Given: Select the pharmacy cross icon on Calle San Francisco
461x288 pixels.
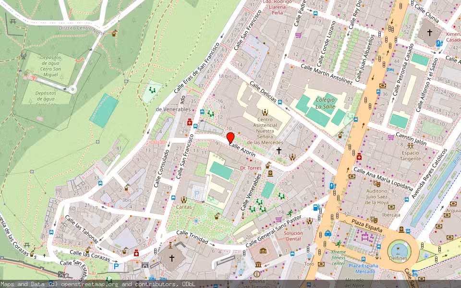Looking at the screenshot, I should click(189, 121).
